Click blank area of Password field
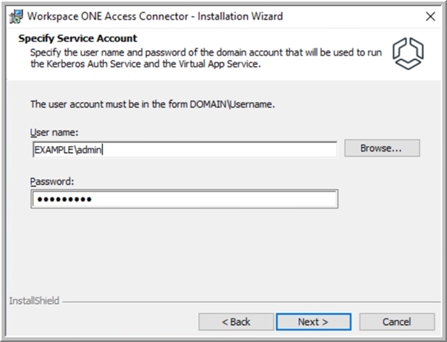Viewport: 447px width, 342px height. [x=214, y=199]
